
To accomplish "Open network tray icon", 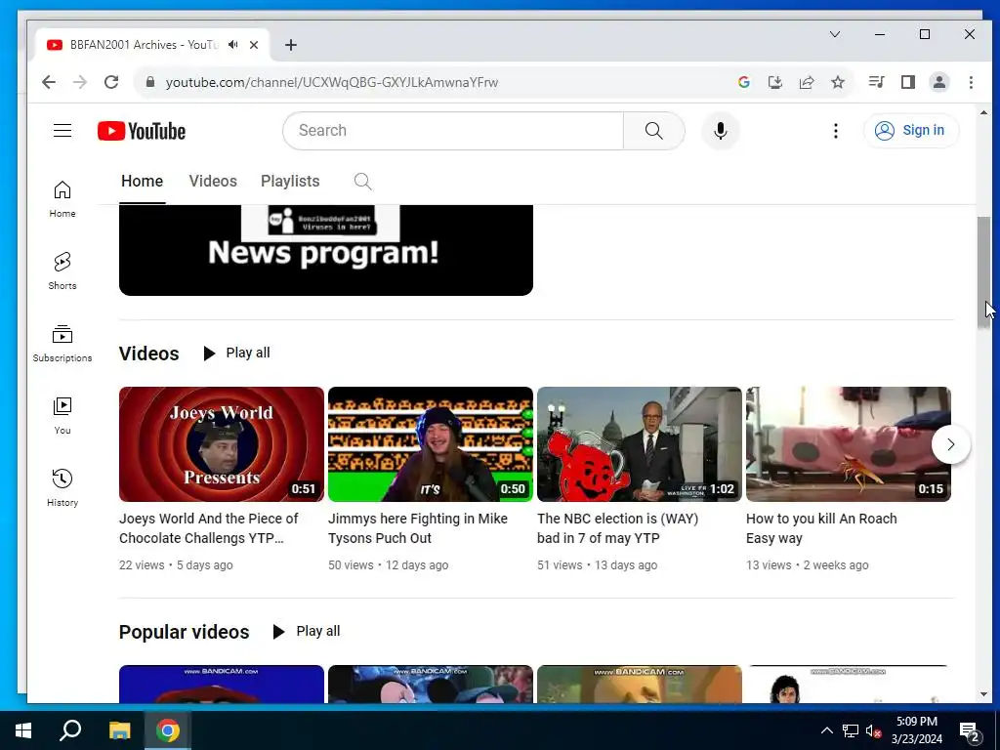I will pos(851,730).
